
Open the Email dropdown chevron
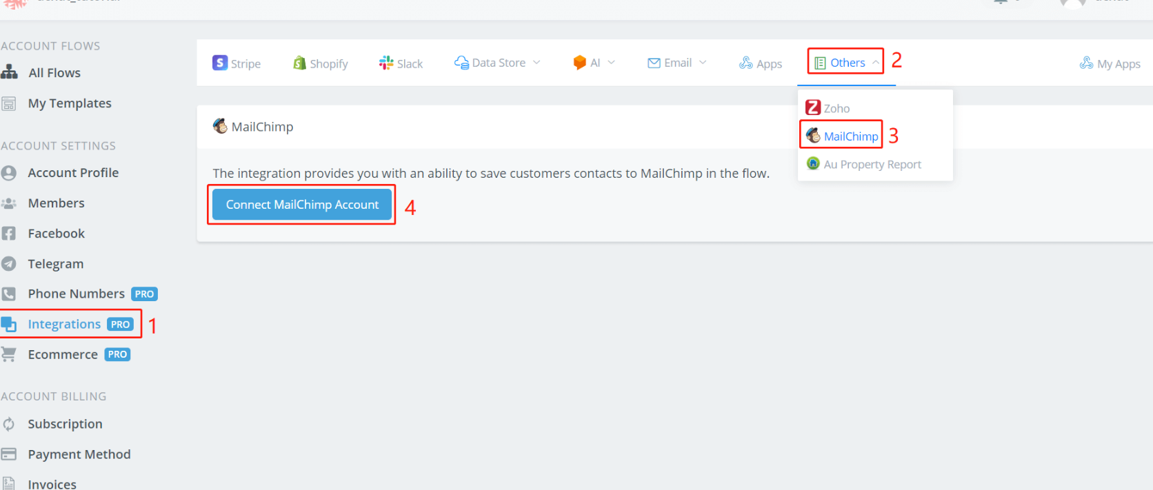click(703, 63)
